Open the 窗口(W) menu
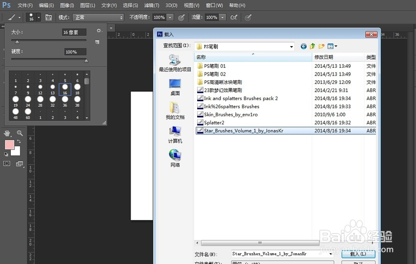Screen dimensions: 416x264 [214, 5]
